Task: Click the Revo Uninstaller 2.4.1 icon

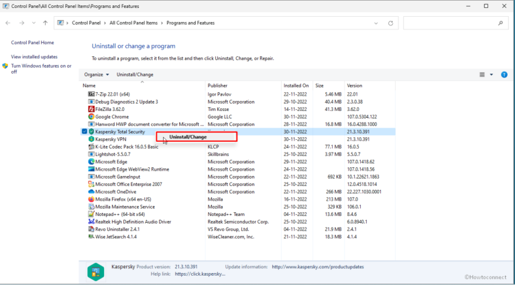Action: tap(91, 229)
